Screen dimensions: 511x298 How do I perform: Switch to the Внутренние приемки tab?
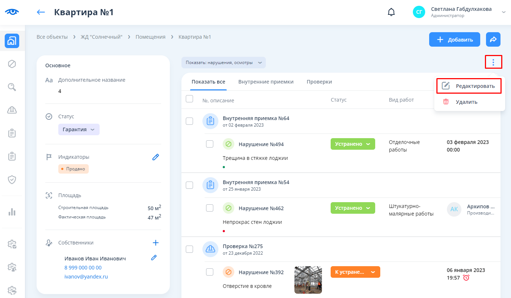[x=266, y=82]
